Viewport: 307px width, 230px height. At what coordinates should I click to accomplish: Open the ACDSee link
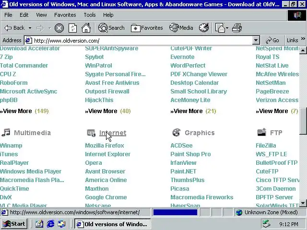click(181, 146)
